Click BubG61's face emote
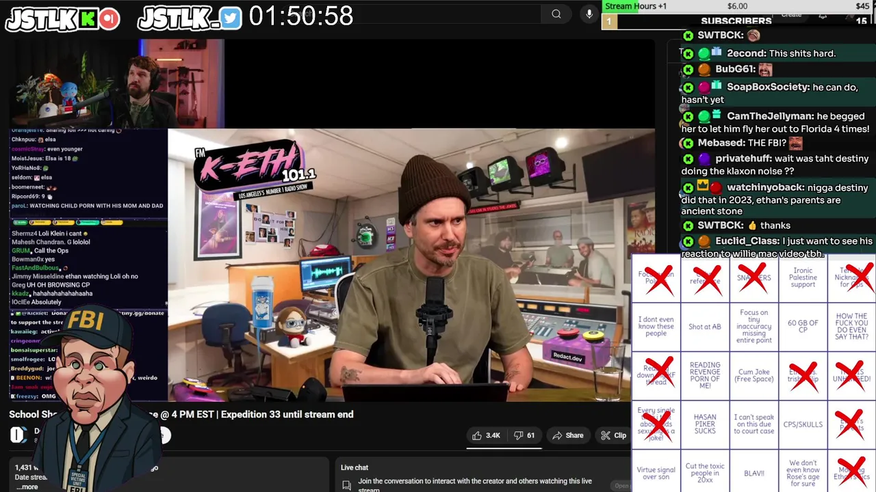876x492 pixels. pyautogui.click(x=765, y=69)
